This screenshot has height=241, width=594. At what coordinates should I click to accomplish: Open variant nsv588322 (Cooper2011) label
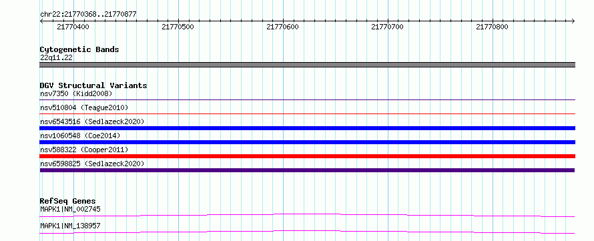click(84, 150)
